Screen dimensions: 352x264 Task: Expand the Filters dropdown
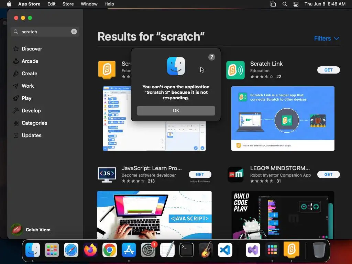[x=327, y=38]
